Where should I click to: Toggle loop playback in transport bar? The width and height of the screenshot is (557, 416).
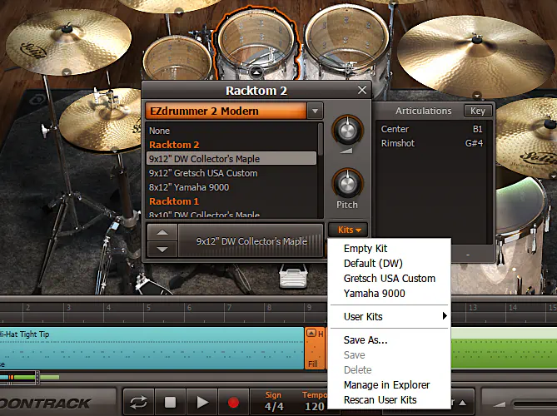tap(138, 403)
